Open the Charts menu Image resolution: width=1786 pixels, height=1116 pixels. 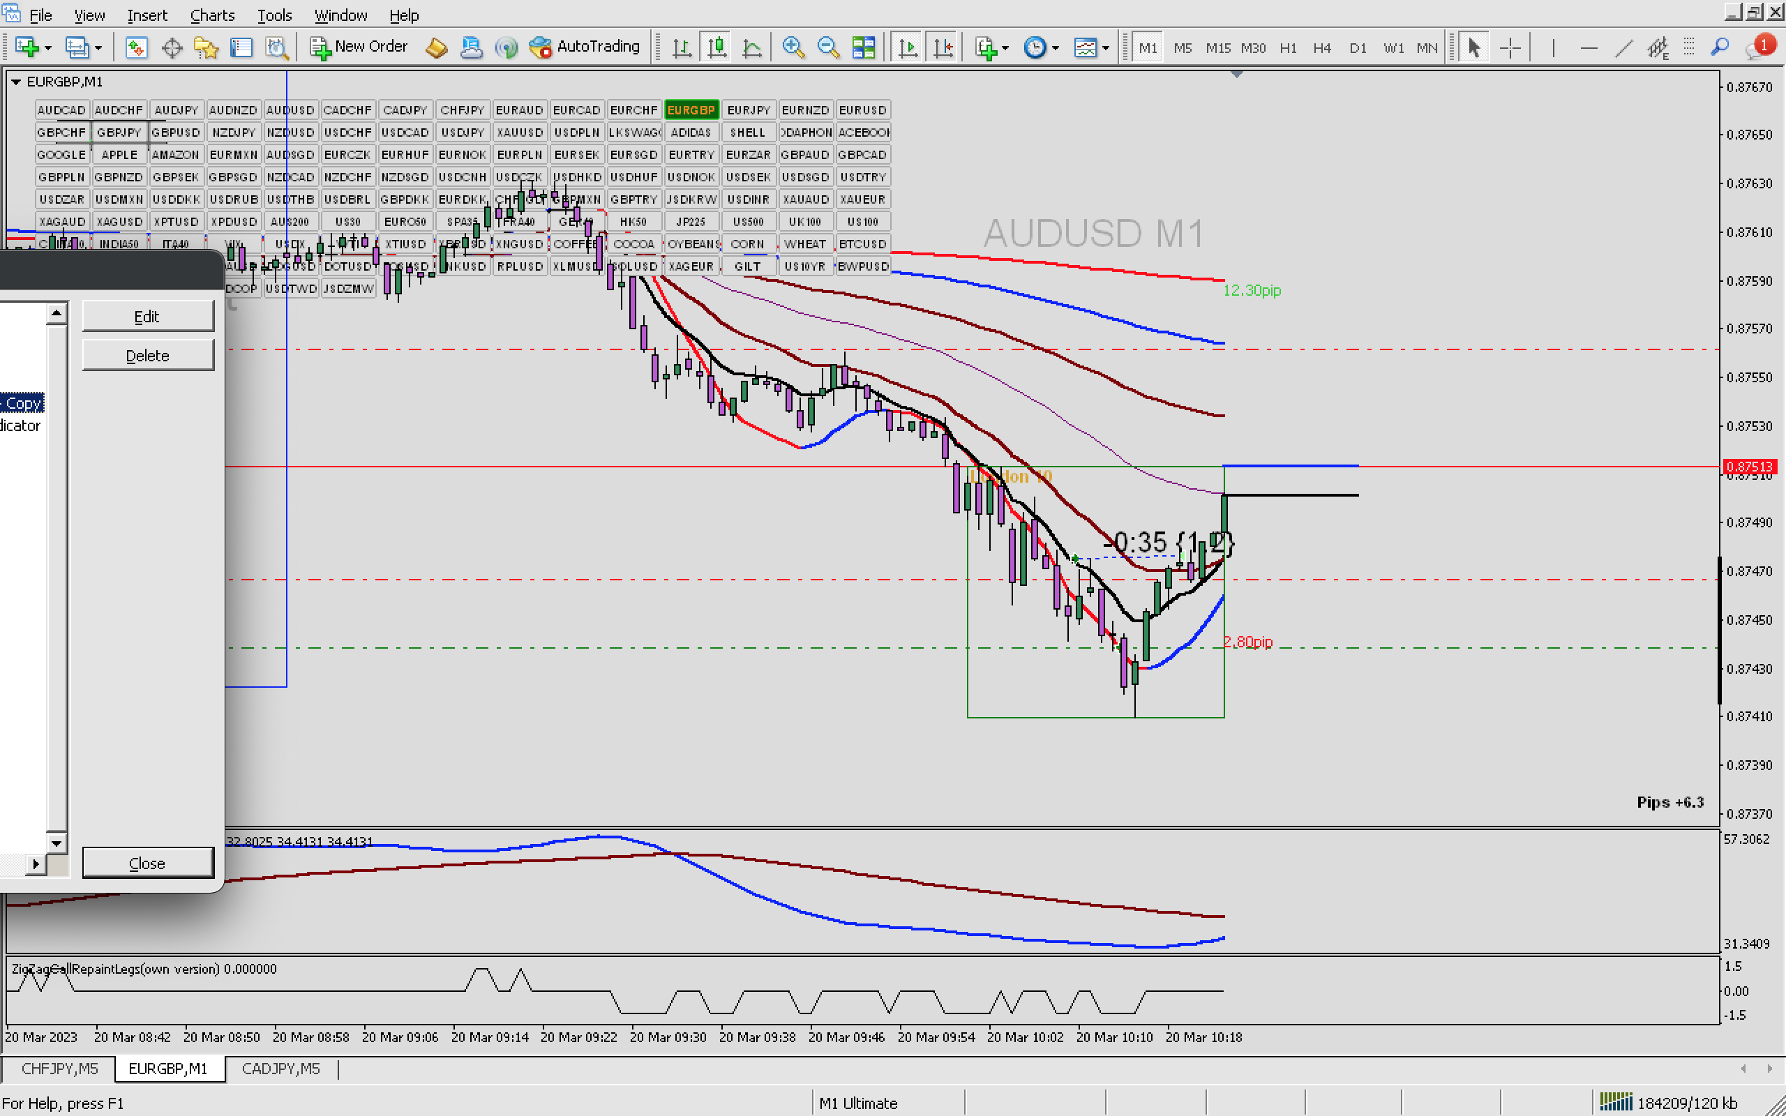(212, 15)
